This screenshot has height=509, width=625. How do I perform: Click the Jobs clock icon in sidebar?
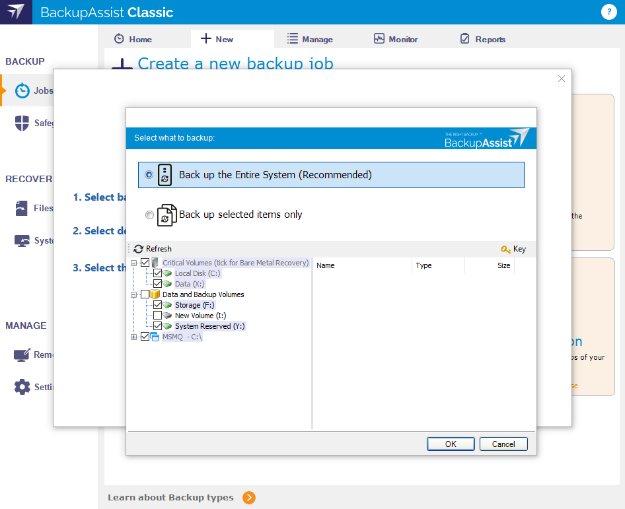22,91
